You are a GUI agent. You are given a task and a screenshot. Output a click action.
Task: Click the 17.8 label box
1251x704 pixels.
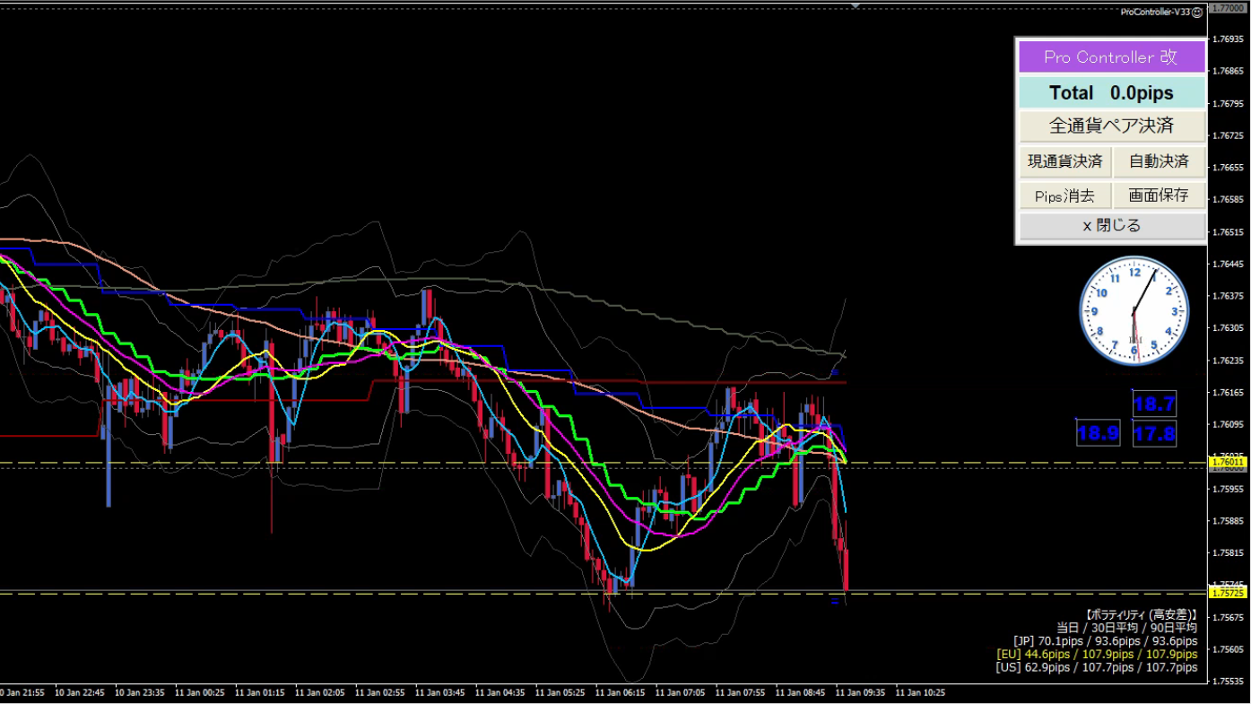coord(1154,434)
